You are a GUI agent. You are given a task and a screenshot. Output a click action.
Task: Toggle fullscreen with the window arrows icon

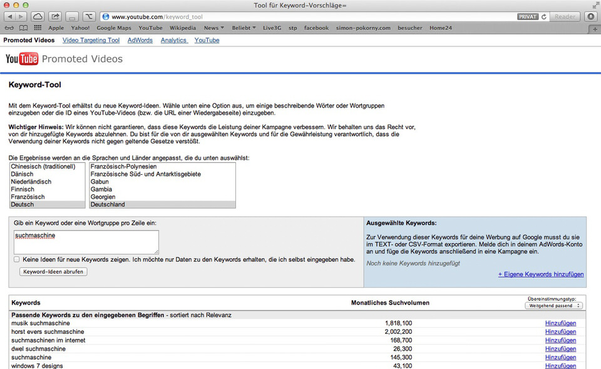(595, 5)
